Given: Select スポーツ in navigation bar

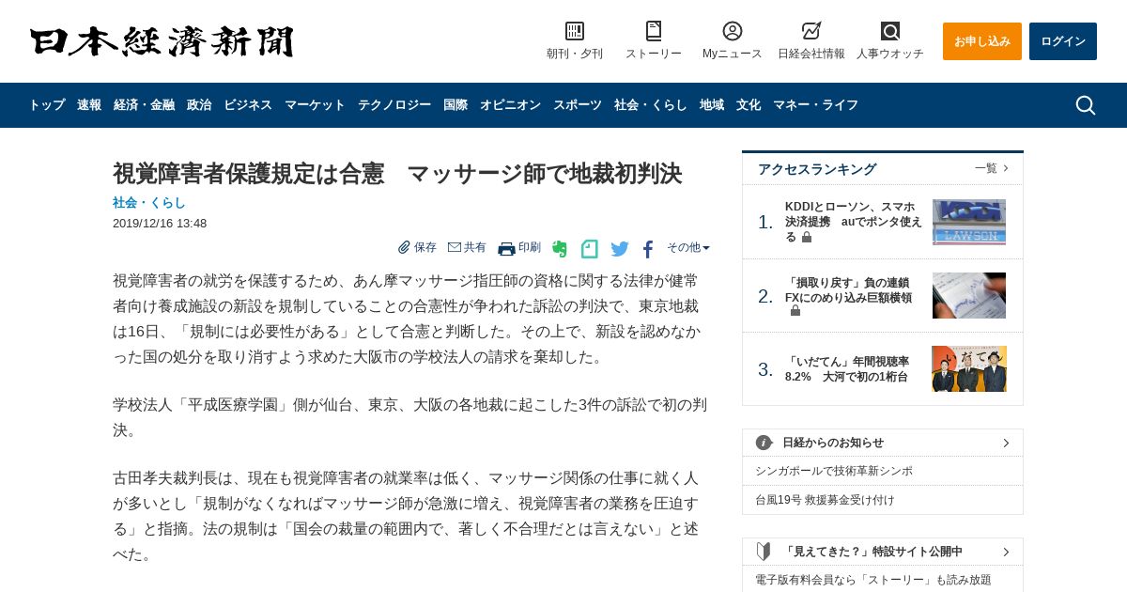Looking at the screenshot, I should (578, 105).
